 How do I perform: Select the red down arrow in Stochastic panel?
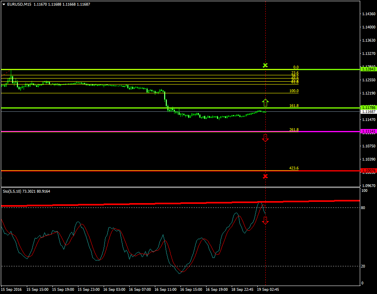click(x=265, y=220)
